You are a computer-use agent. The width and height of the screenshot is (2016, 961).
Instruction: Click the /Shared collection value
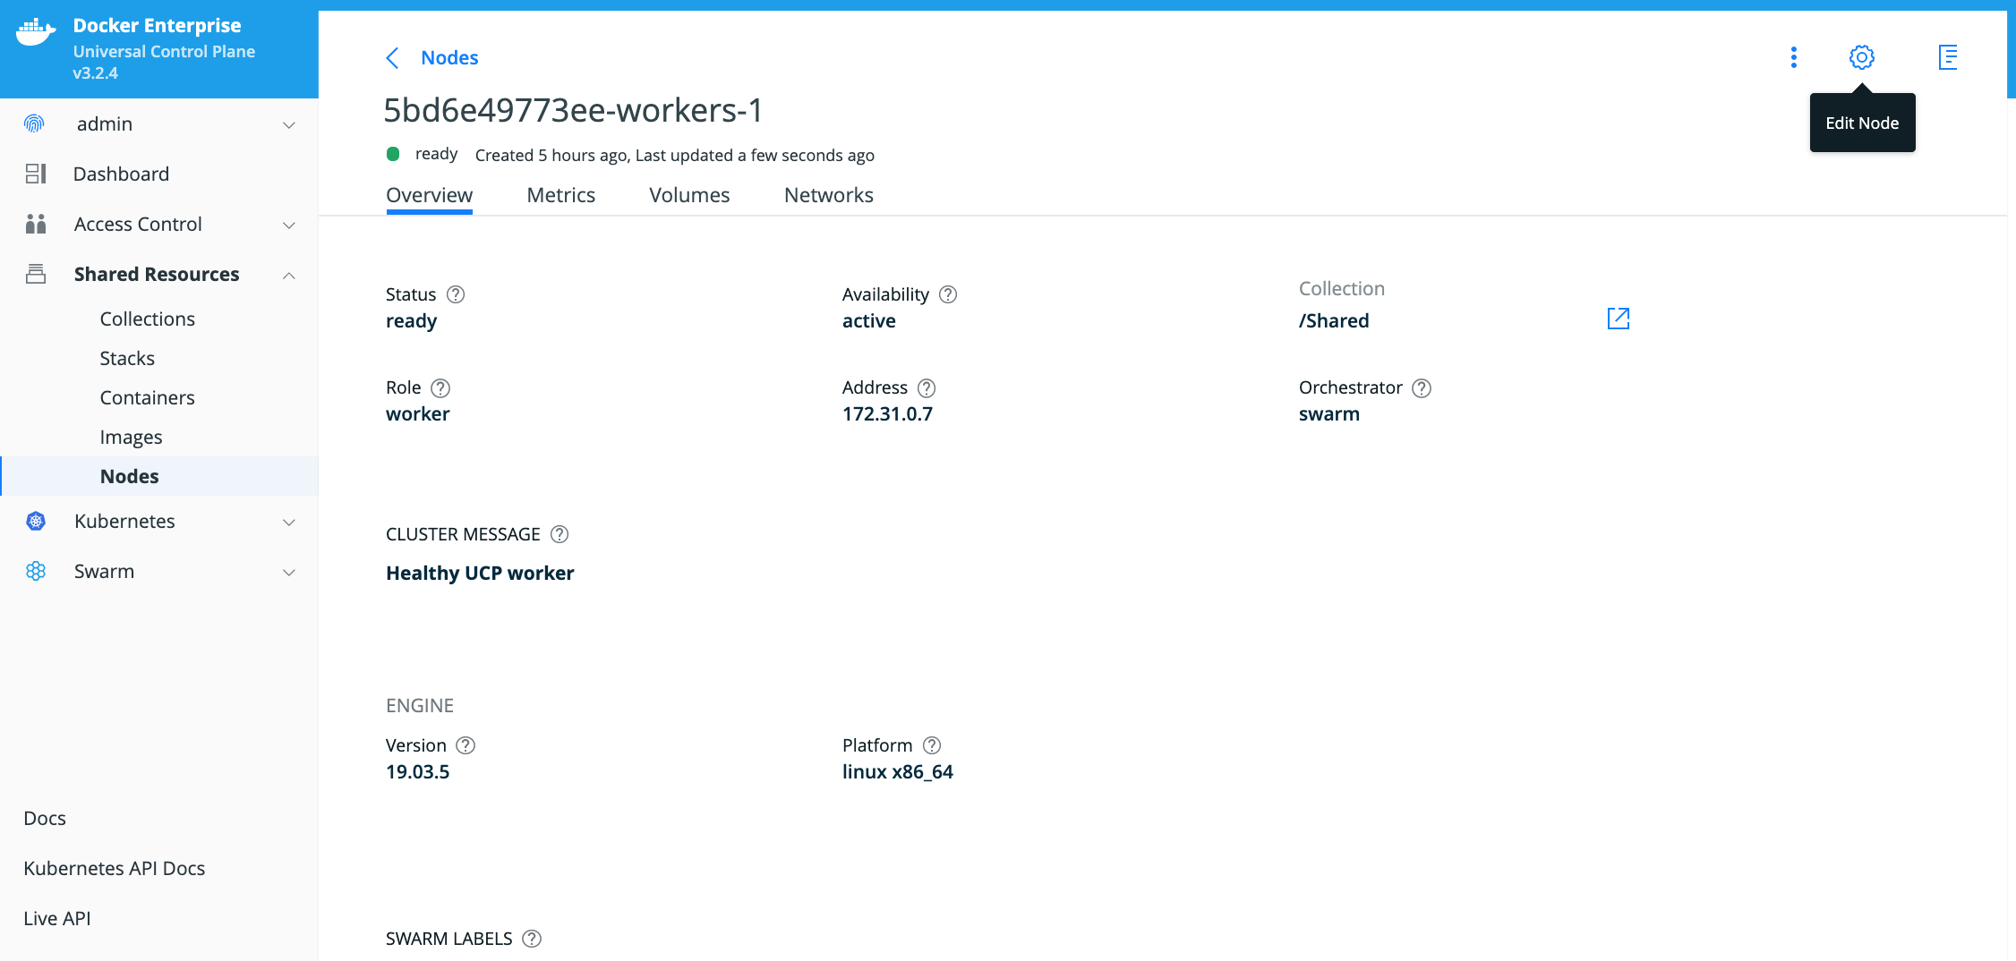tap(1334, 320)
